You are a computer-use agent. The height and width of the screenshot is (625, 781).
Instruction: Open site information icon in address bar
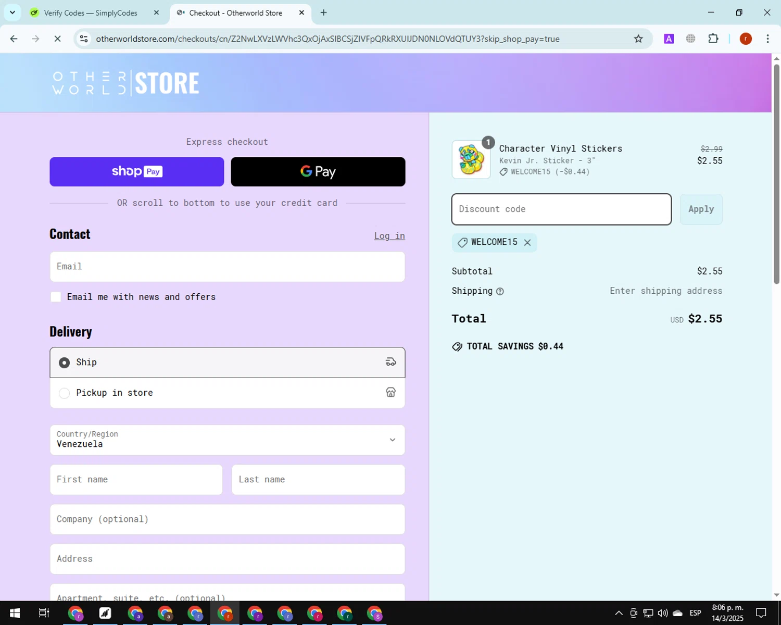coord(84,39)
